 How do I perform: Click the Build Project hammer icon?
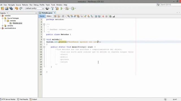click(53, 8)
